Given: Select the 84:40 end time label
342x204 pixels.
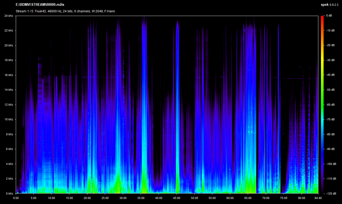Looking at the screenshot, I should [x=318, y=198].
